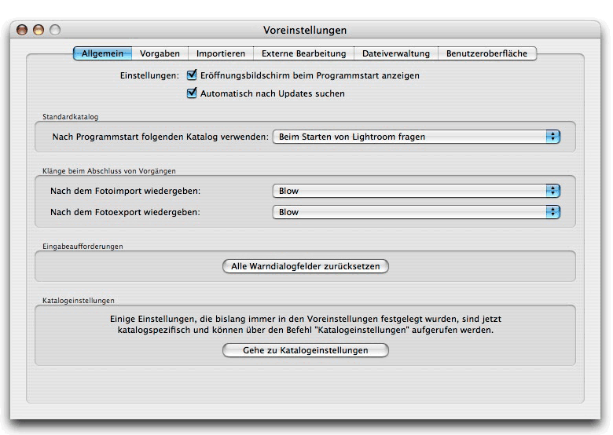Click the Einstellungen: label

(x=149, y=76)
